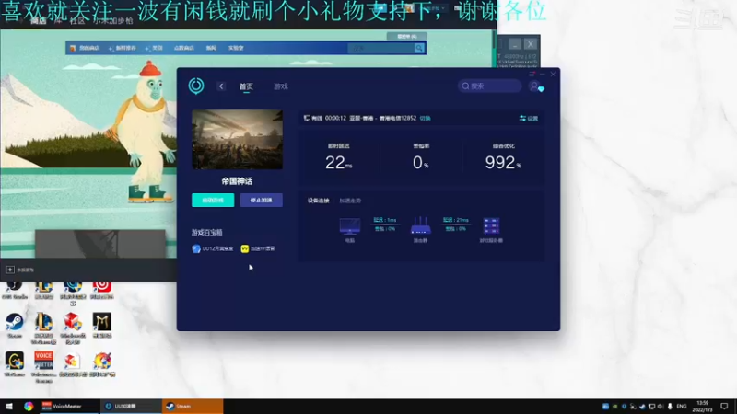The height and width of the screenshot is (414, 737).
Task: Click the add a game link in Steam
Action: click(x=20, y=270)
